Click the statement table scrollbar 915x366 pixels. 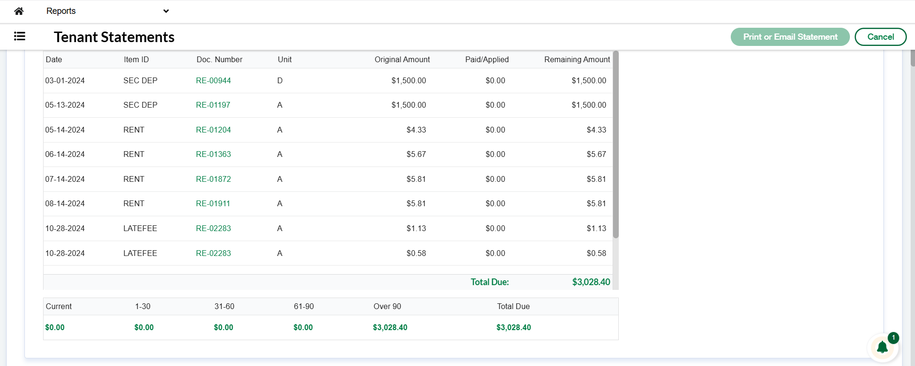pyautogui.click(x=616, y=144)
